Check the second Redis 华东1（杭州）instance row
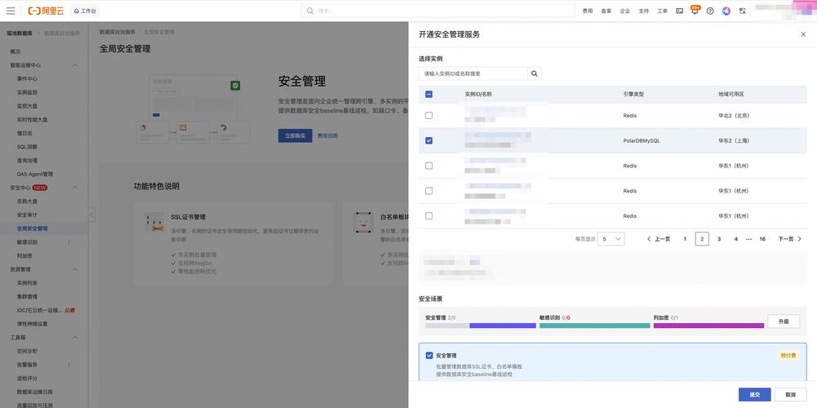 [428, 191]
